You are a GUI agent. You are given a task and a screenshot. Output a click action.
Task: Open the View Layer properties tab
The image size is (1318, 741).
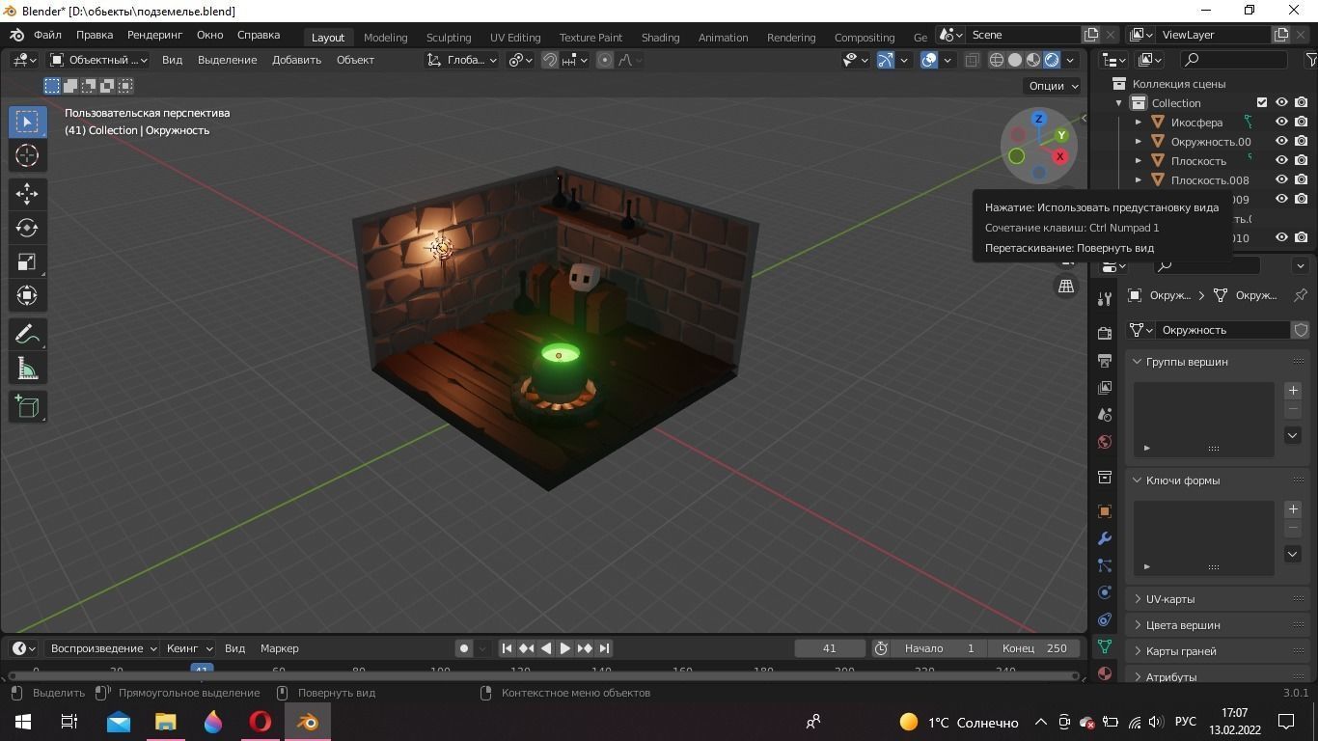pyautogui.click(x=1105, y=387)
